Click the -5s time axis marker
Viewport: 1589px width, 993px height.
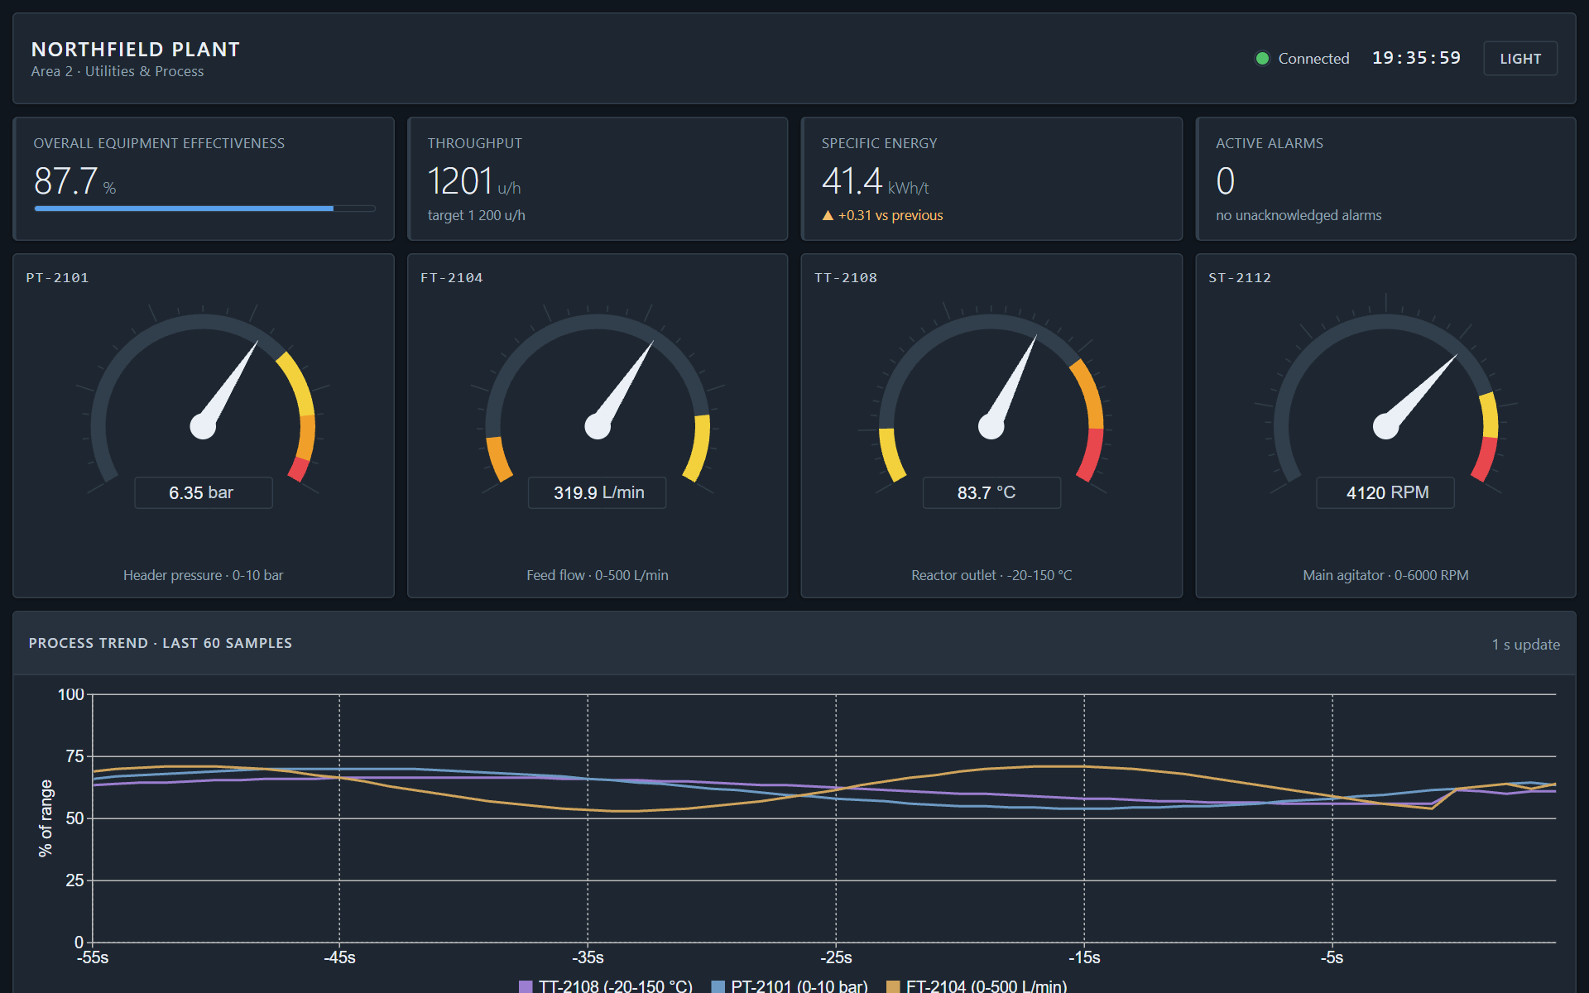pos(1332,957)
